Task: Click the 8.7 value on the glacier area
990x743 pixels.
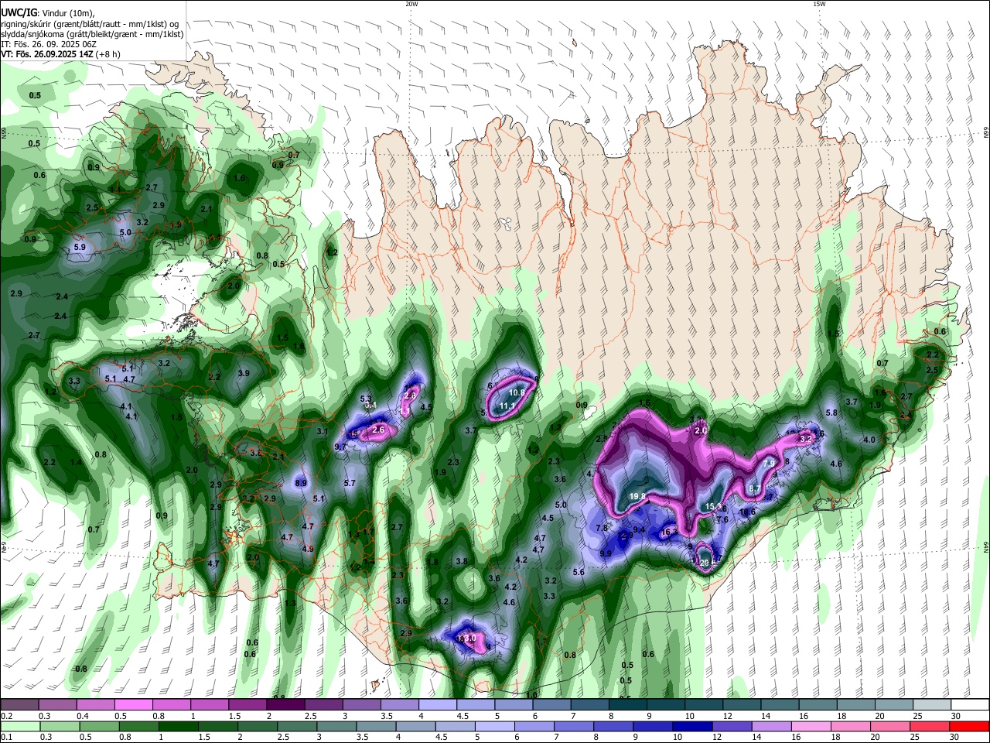Action: 755,489
